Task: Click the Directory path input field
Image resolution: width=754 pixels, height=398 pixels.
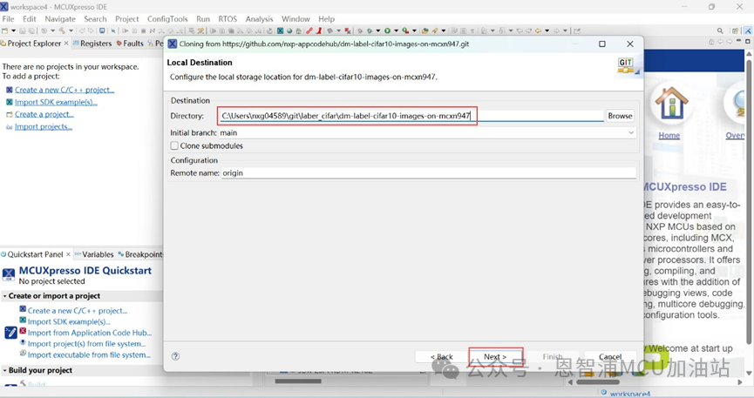Action: coord(411,116)
